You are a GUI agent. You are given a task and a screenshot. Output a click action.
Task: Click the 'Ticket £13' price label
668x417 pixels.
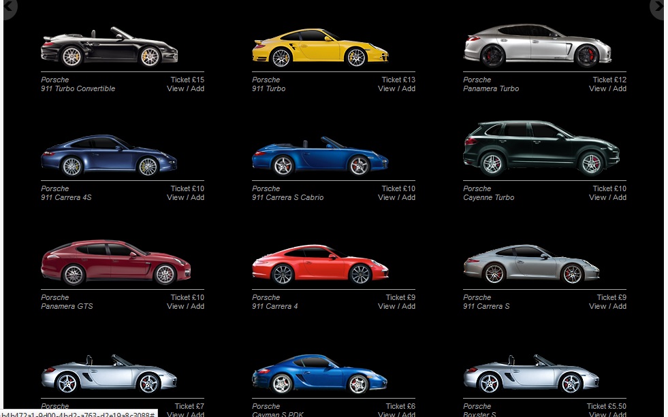click(x=398, y=80)
